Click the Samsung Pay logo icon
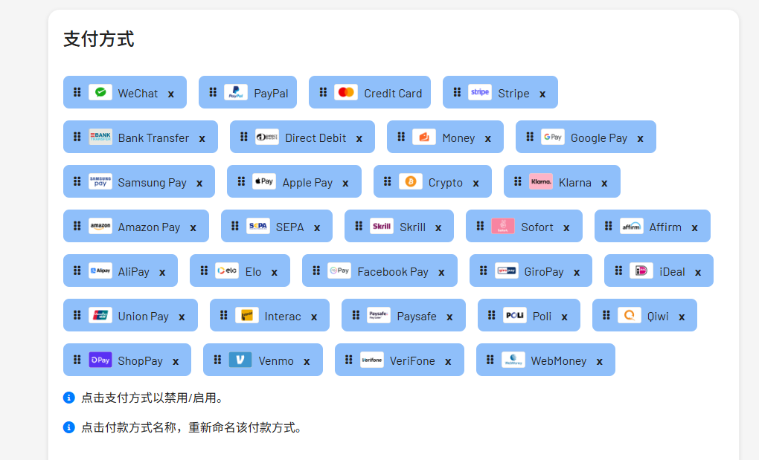This screenshot has height=460, width=759. click(x=100, y=181)
